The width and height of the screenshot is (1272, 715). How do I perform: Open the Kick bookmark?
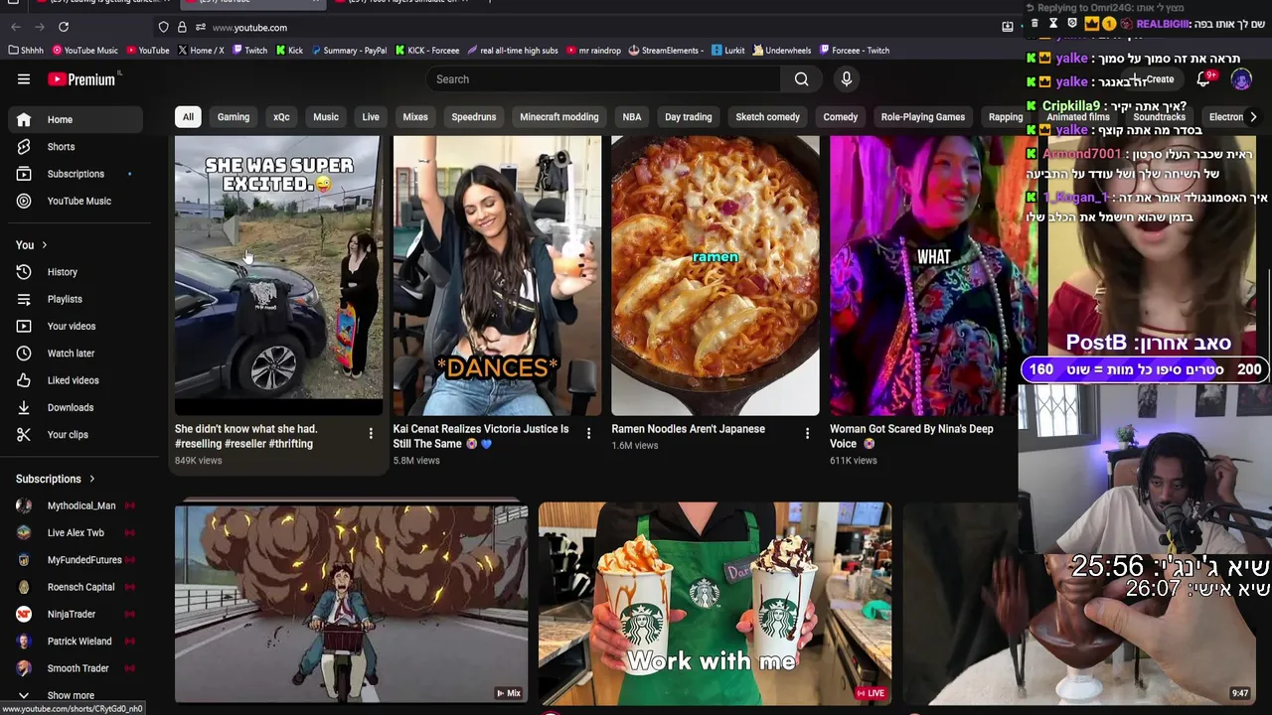289,51
